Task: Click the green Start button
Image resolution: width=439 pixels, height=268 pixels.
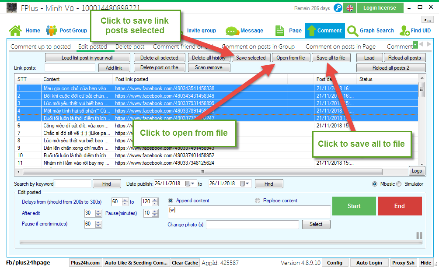Action: click(x=354, y=206)
